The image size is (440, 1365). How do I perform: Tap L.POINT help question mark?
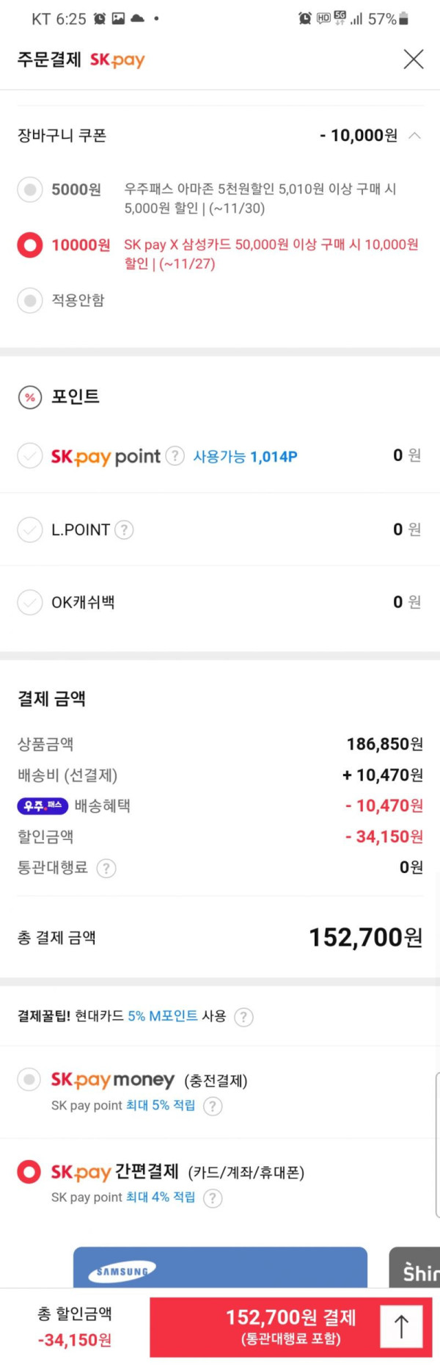coord(125,529)
